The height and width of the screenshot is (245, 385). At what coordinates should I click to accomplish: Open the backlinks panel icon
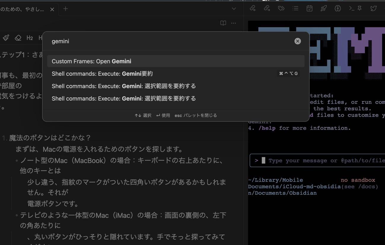(253, 9)
